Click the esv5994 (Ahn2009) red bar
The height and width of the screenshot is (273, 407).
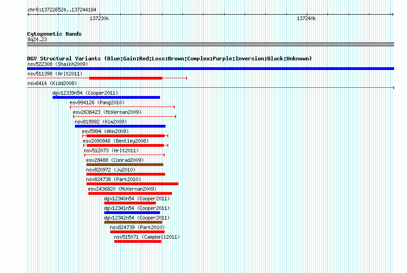click(125, 136)
